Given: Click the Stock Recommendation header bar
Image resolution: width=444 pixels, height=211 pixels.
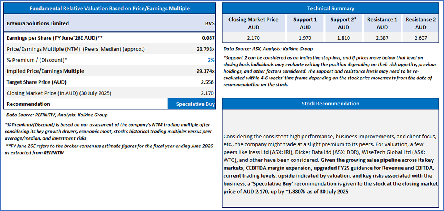Looking at the screenshot, I should pos(331,104).
